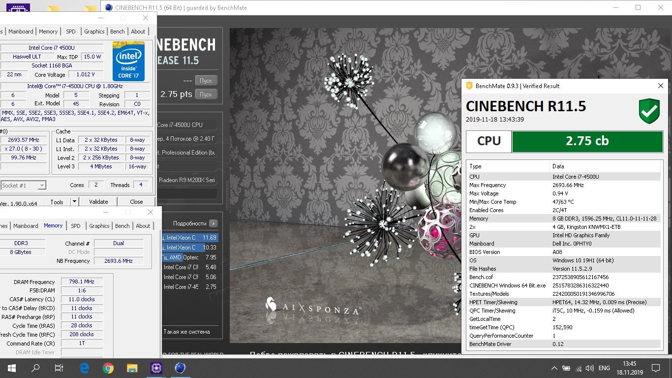
Task: Click Intel Core i7 logo in CPU-Z
Action: pyautogui.click(x=128, y=62)
